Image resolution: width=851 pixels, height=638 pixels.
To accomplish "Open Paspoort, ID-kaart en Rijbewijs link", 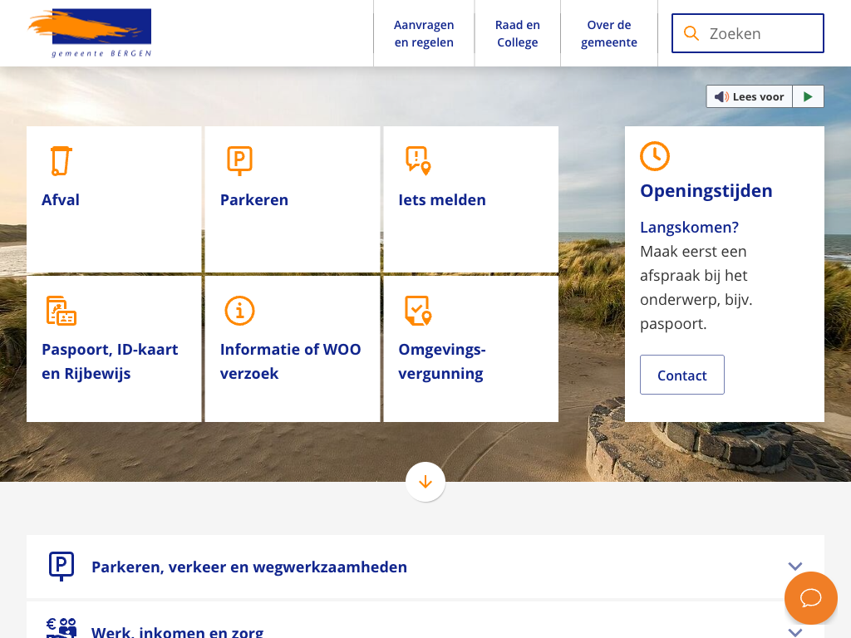I will pyautogui.click(x=114, y=349).
